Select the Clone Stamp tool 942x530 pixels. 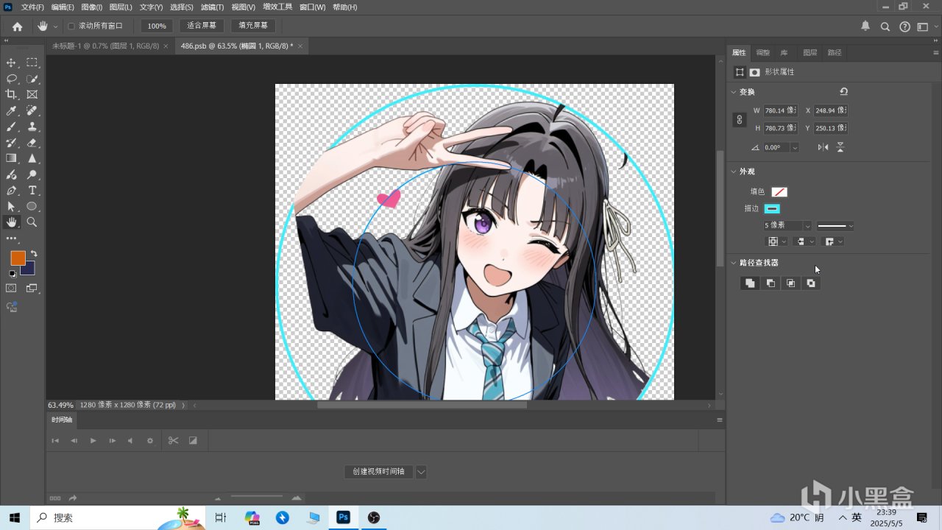coord(32,127)
